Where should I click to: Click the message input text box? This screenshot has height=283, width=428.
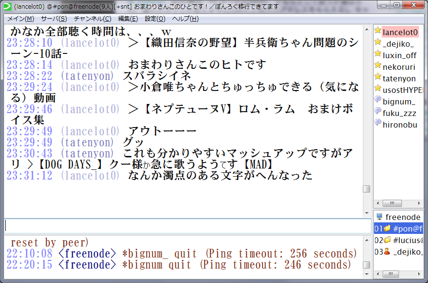[187, 226]
